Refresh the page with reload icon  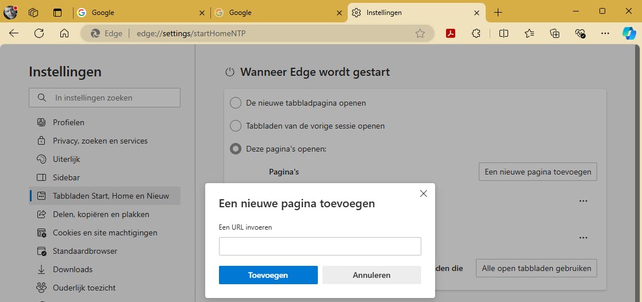[x=39, y=33]
